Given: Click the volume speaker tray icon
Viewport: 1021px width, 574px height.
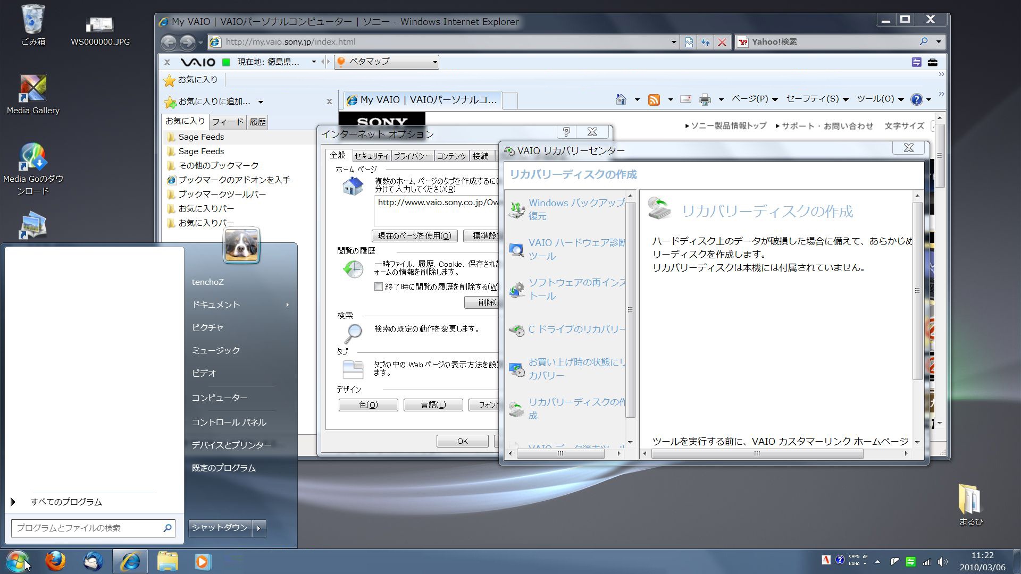Looking at the screenshot, I should click(x=942, y=562).
